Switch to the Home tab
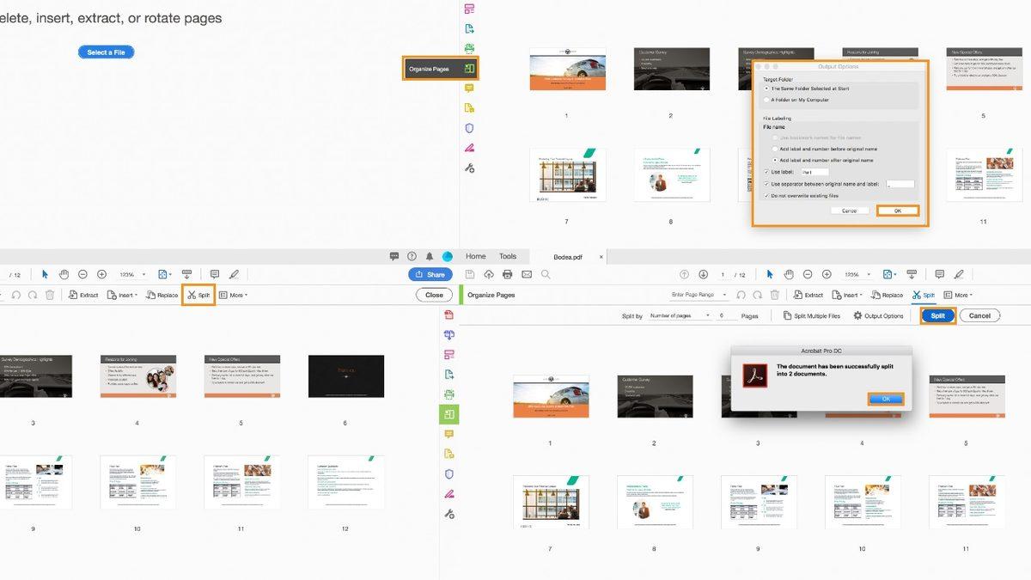This screenshot has height=580, width=1031. 475,256
